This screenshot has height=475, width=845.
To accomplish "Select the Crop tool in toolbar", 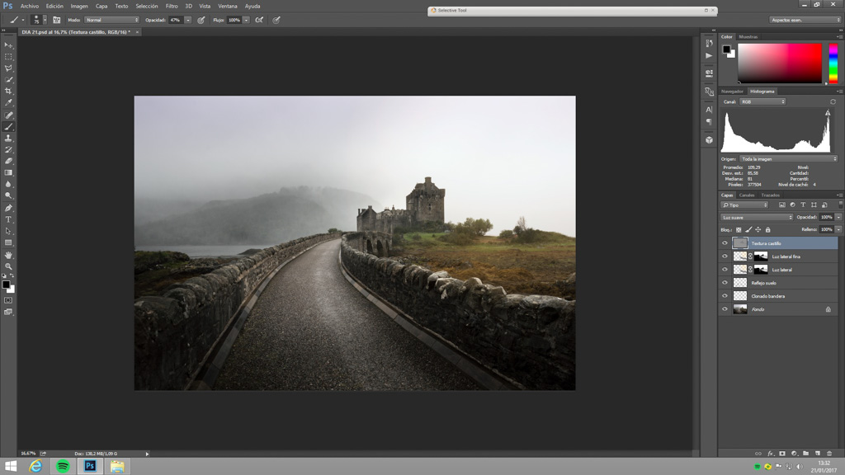I will (8, 92).
